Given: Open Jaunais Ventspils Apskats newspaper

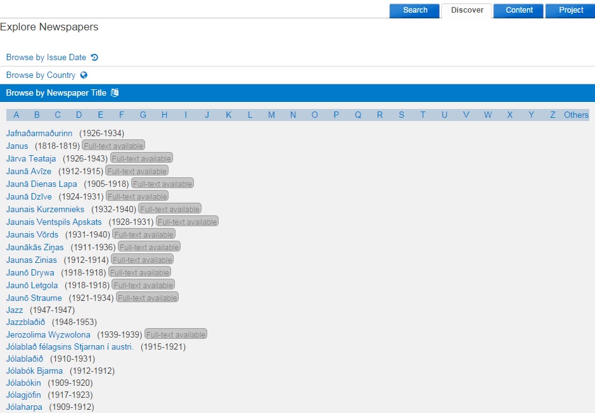Looking at the screenshot, I should [x=54, y=222].
